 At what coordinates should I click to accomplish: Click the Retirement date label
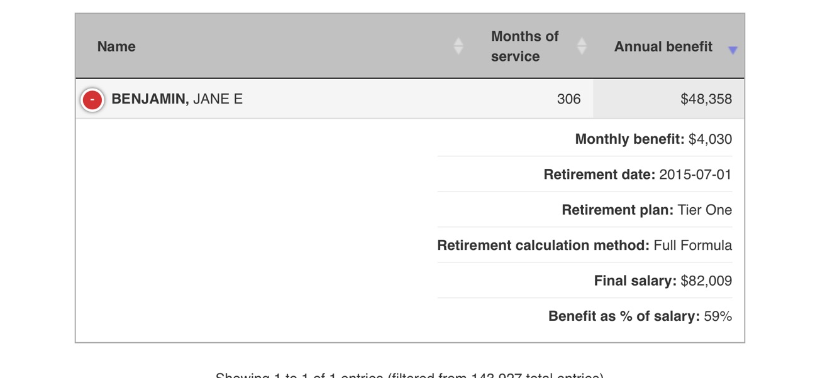pyautogui.click(x=599, y=175)
